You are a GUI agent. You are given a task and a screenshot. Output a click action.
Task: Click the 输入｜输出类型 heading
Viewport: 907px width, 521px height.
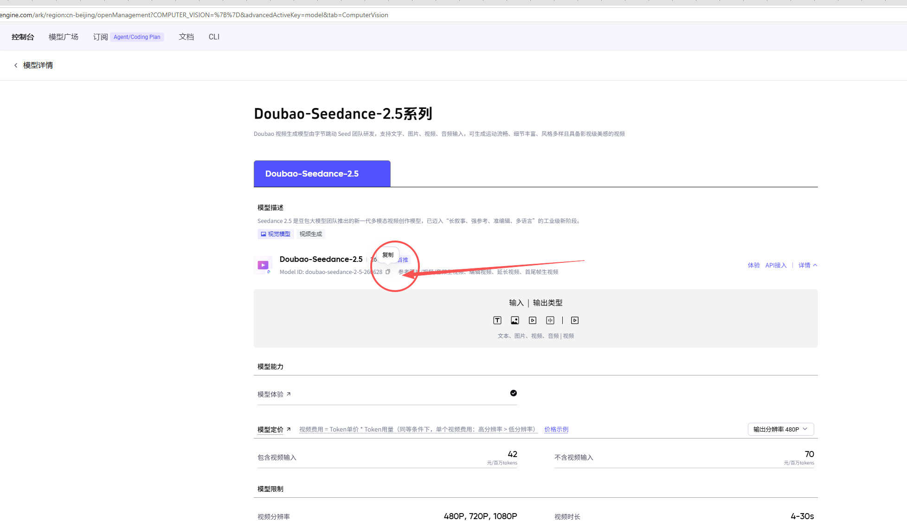point(536,303)
